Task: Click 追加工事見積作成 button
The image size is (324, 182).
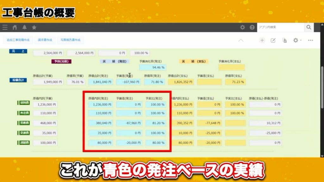Action: click(x=18, y=40)
